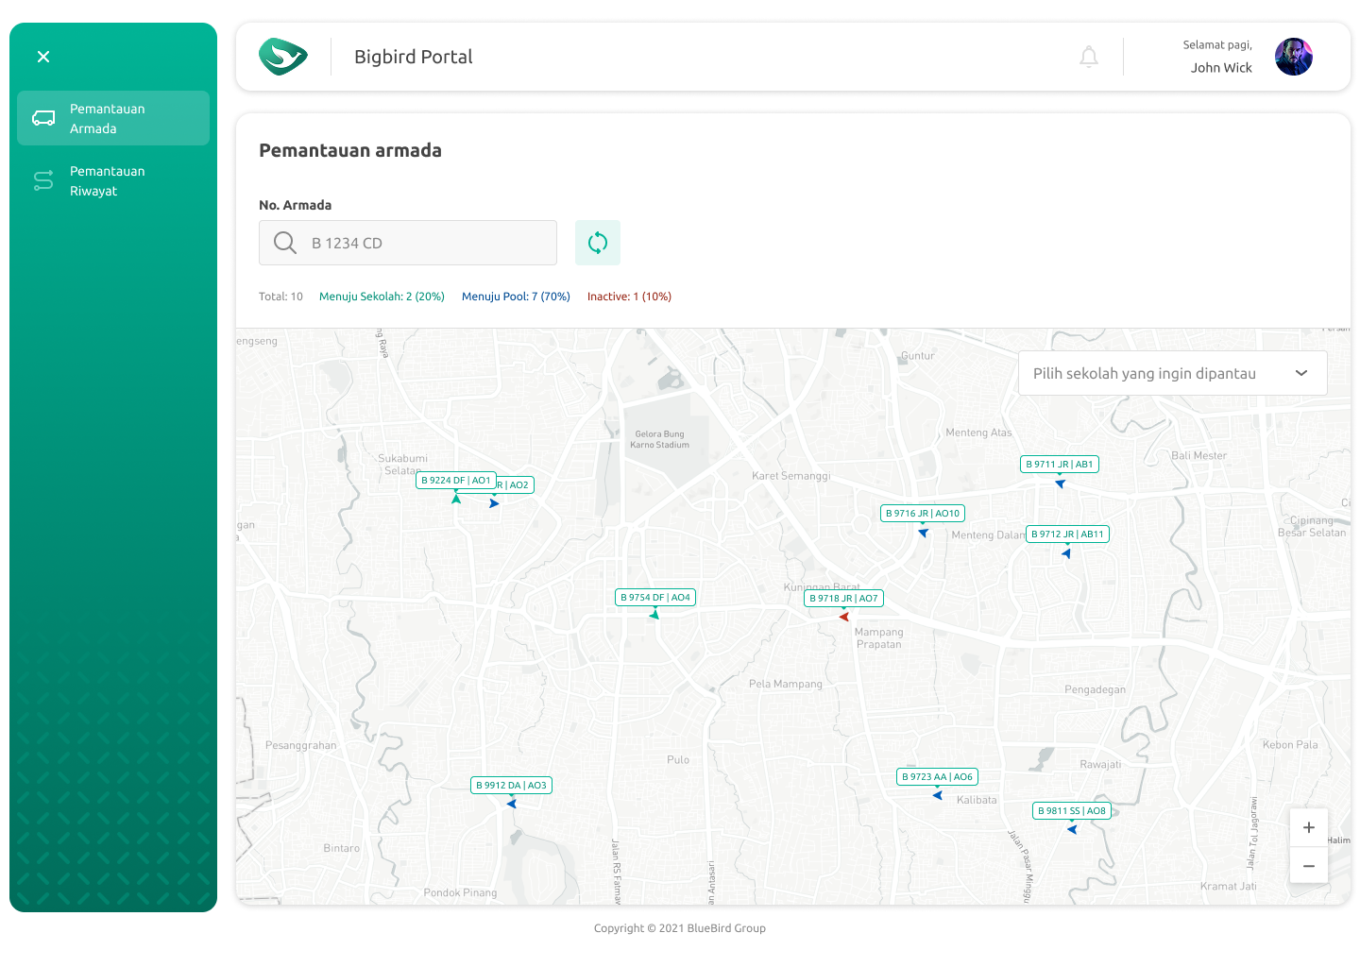
Task: Select the B 9811 SS AO8 label
Action: [x=1072, y=811]
